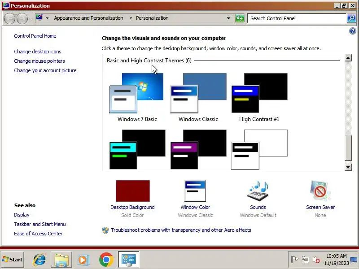This screenshot has height=269, width=359.
Task: Click the Forward navigation button
Action: (22, 18)
